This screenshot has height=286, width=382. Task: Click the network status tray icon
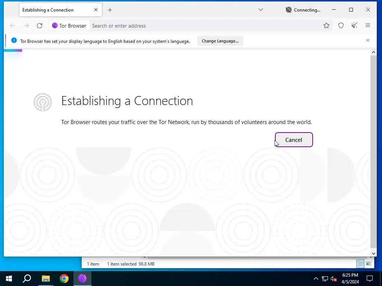pos(325,279)
